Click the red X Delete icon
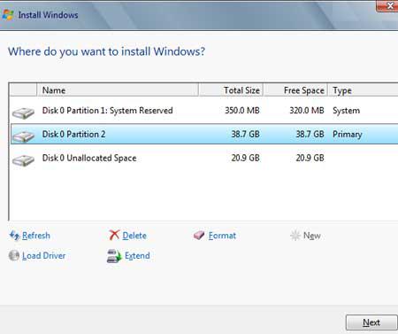Screen dimensions: 398x334 (114, 235)
